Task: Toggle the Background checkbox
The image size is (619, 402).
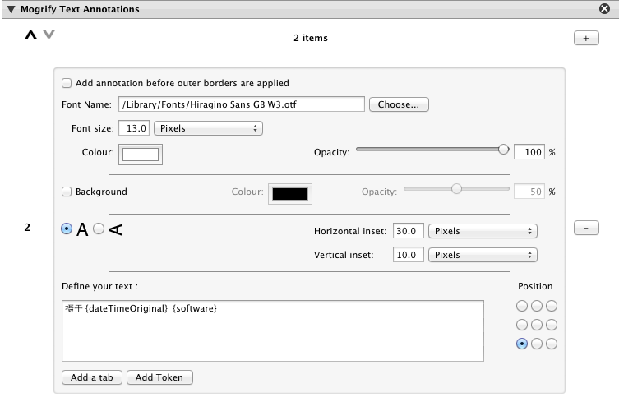Action: [x=67, y=192]
